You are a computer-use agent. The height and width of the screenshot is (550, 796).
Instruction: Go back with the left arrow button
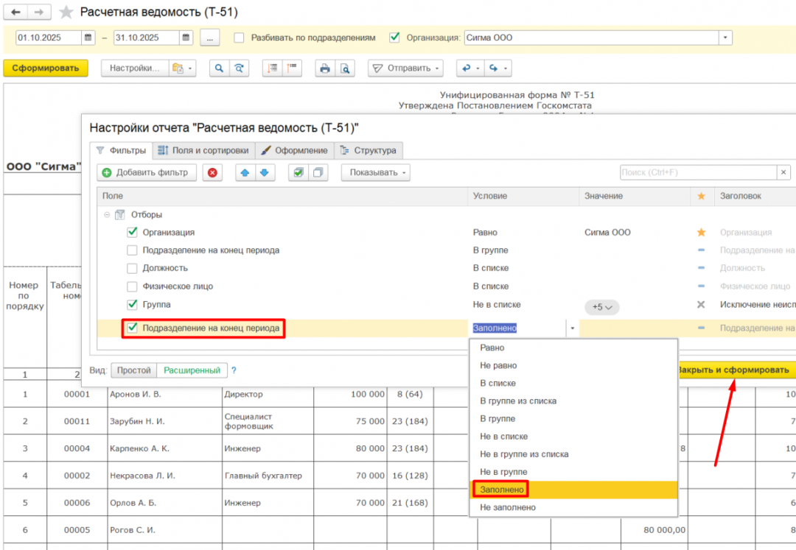pos(15,13)
